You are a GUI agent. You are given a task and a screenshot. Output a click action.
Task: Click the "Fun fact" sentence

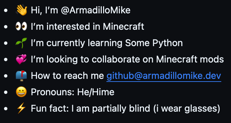point(125,109)
